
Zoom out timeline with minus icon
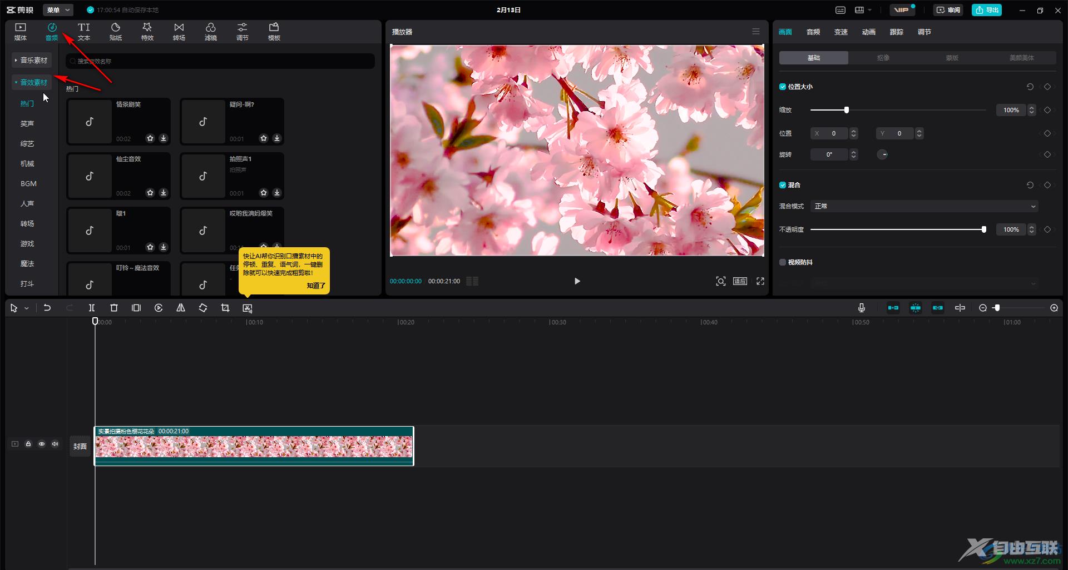tap(983, 308)
